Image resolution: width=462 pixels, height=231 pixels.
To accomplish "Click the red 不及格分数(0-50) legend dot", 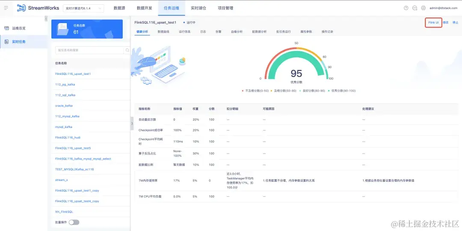I will pos(243,91).
